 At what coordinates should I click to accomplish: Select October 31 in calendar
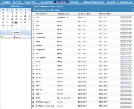click(3, 13)
